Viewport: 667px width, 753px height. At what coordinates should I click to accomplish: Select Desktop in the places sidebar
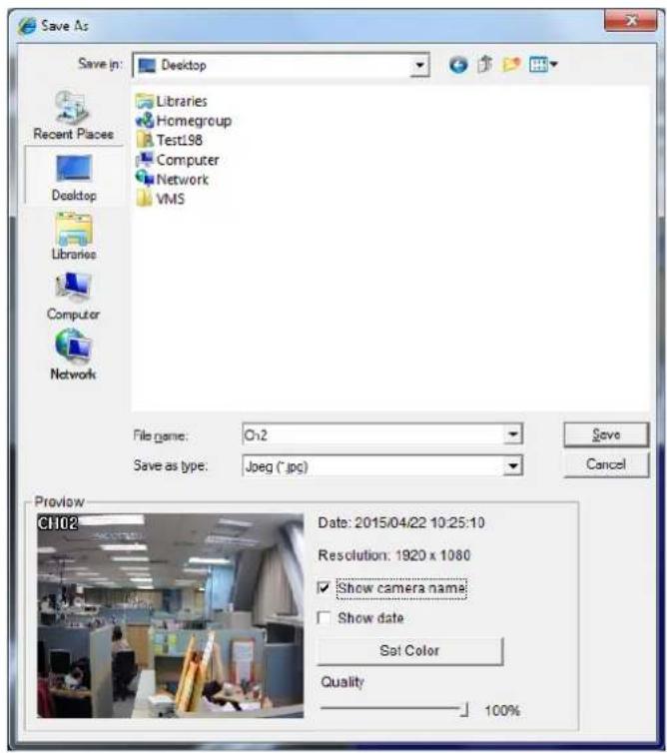[x=74, y=178]
